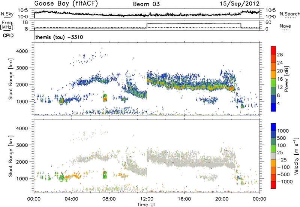Click the "themis (tau) -3310" mode text
The image size is (300, 207).
(59, 37)
